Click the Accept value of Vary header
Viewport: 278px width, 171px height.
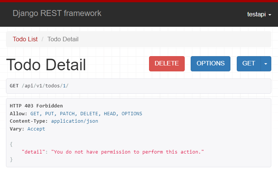36,129
